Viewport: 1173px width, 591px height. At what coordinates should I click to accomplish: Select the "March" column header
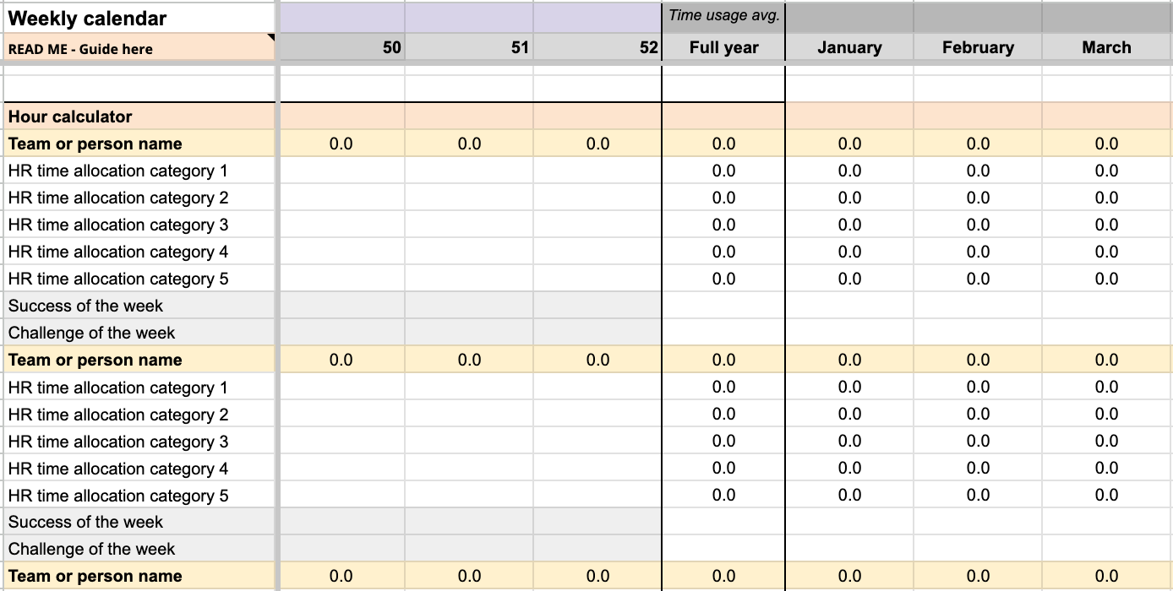1107,47
